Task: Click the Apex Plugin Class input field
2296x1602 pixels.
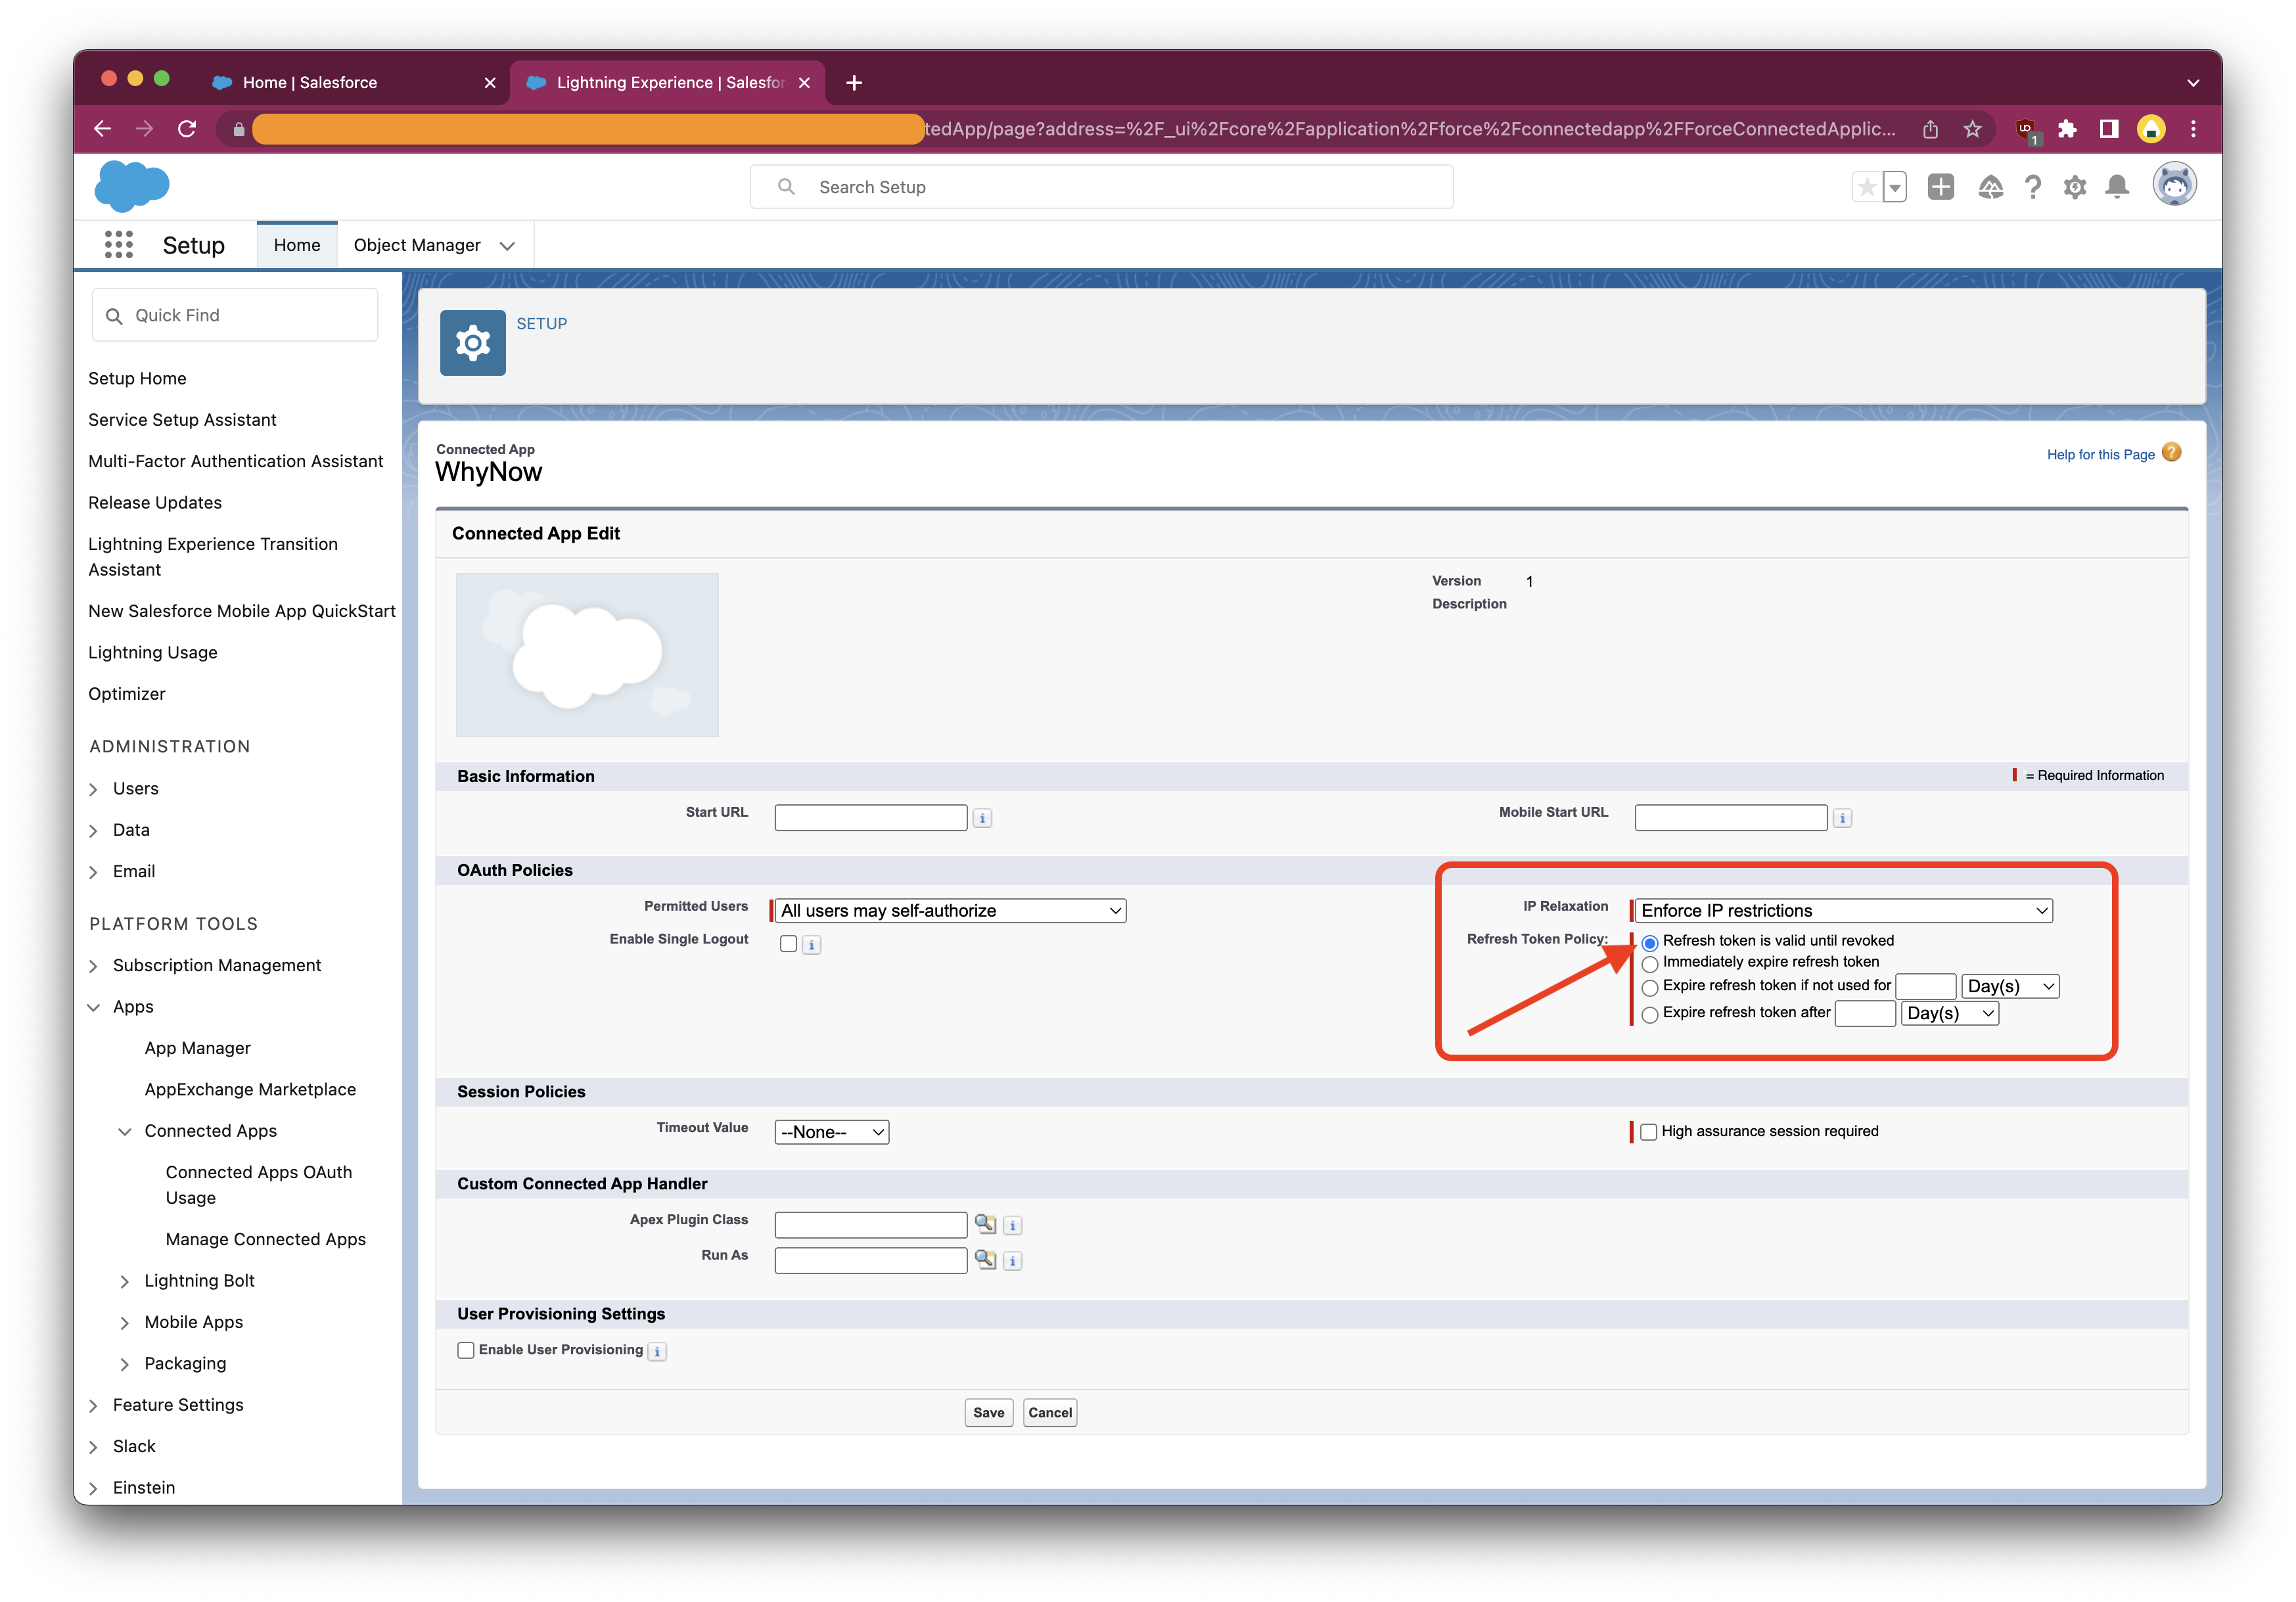Action: pos(870,1226)
